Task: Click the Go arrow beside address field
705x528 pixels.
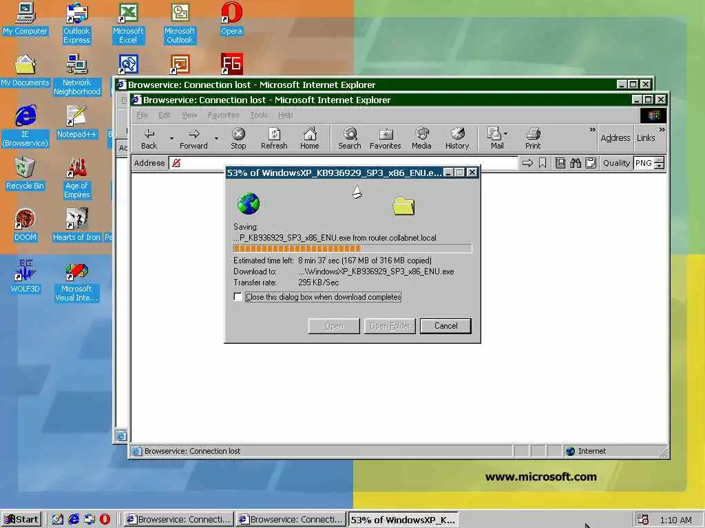Action: point(527,163)
